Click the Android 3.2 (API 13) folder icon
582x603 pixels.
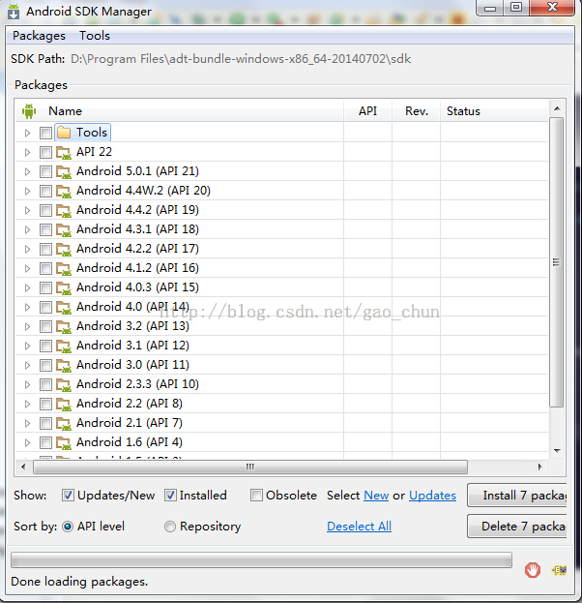64,326
